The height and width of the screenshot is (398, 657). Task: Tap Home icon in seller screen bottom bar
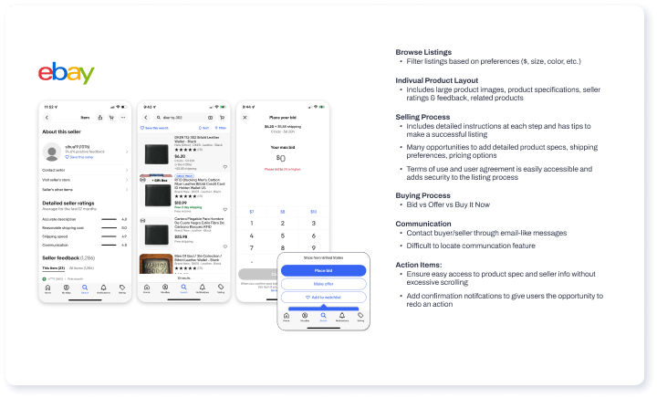coord(47,288)
